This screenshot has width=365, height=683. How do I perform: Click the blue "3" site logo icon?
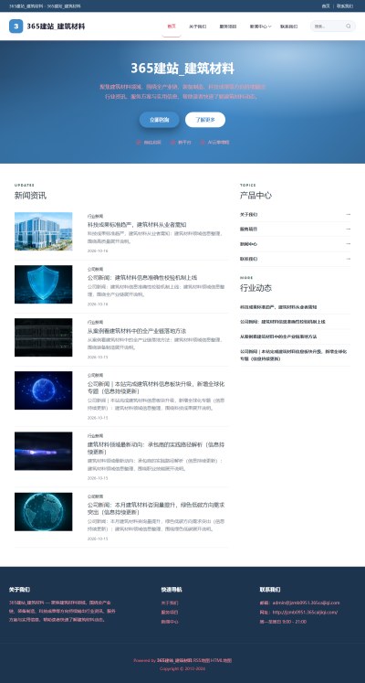[16, 27]
